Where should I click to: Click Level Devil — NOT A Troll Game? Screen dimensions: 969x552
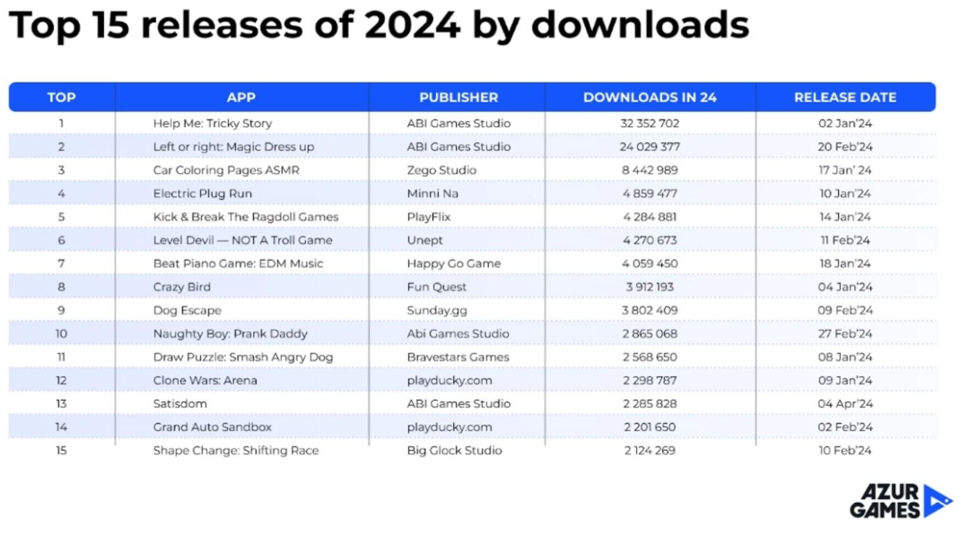click(242, 241)
